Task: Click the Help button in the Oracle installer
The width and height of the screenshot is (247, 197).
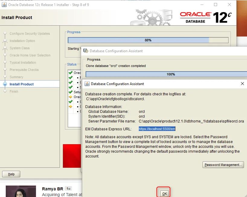Action: (11, 174)
